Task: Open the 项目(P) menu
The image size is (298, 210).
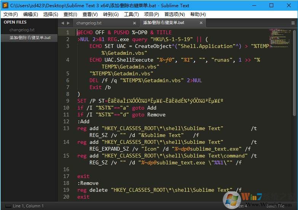Action: tap(151, 14)
